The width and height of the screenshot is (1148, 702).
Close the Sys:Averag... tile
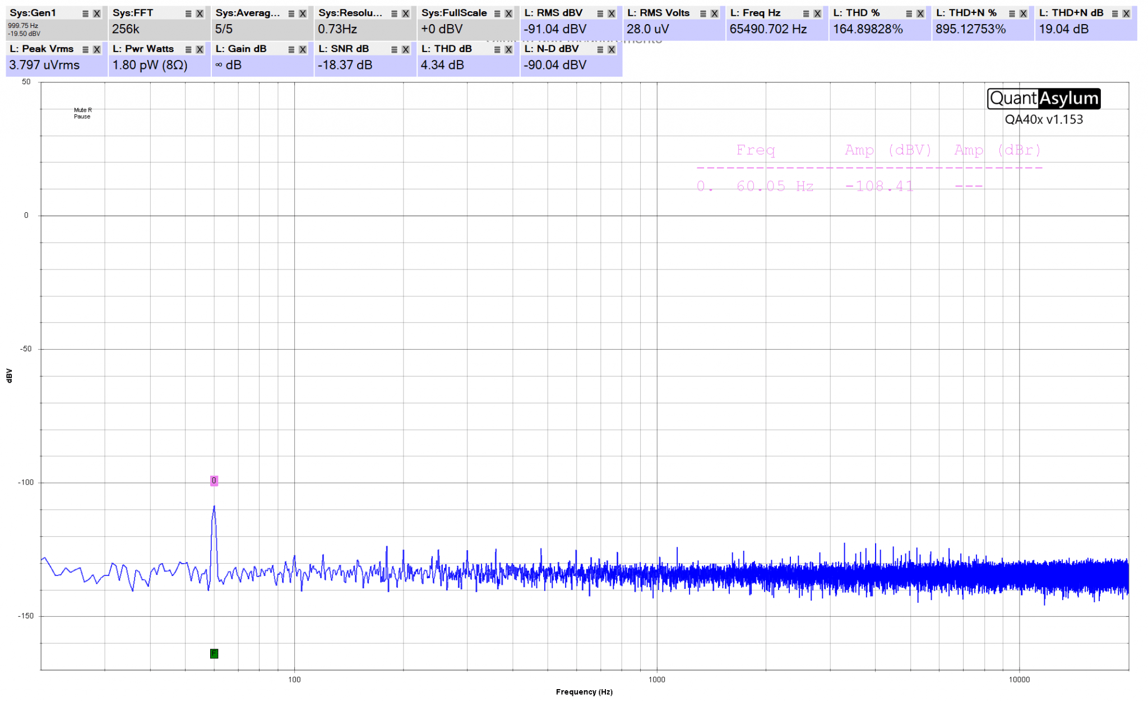[303, 13]
